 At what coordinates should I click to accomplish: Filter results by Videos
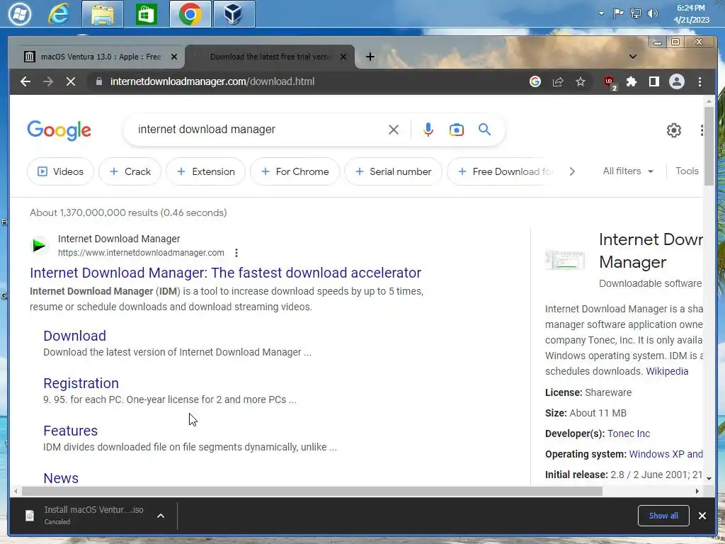pos(61,171)
